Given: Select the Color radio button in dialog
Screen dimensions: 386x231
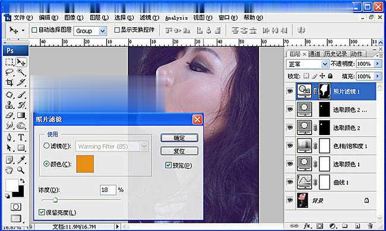Looking at the screenshot, I should pos(46,163).
